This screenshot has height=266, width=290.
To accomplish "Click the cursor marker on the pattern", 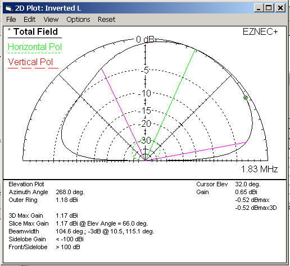I will pyautogui.click(x=246, y=98).
